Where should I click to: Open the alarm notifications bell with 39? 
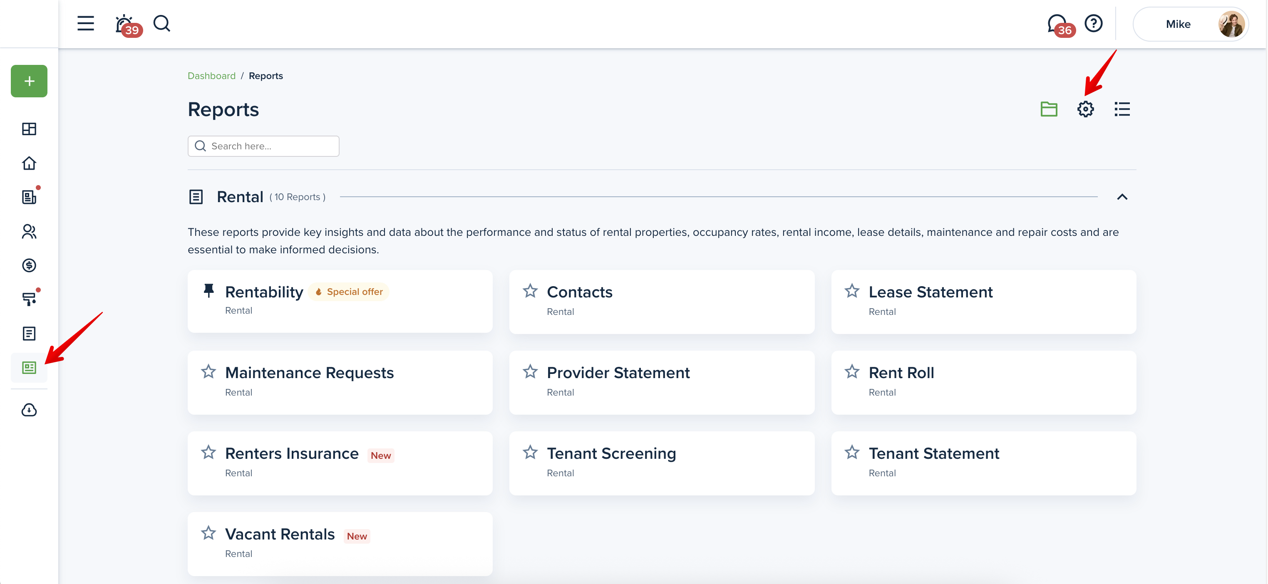(124, 24)
